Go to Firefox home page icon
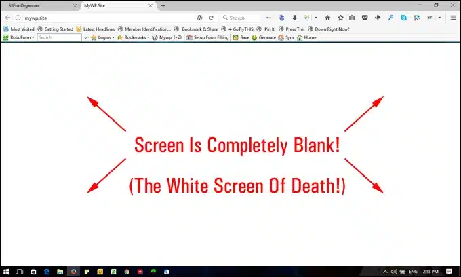The height and width of the screenshot is (277, 461). pyautogui.click(x=327, y=18)
